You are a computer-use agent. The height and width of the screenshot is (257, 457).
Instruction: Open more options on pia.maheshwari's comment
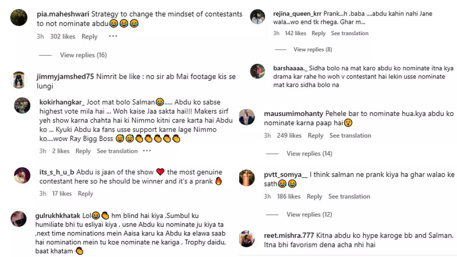(113, 36)
